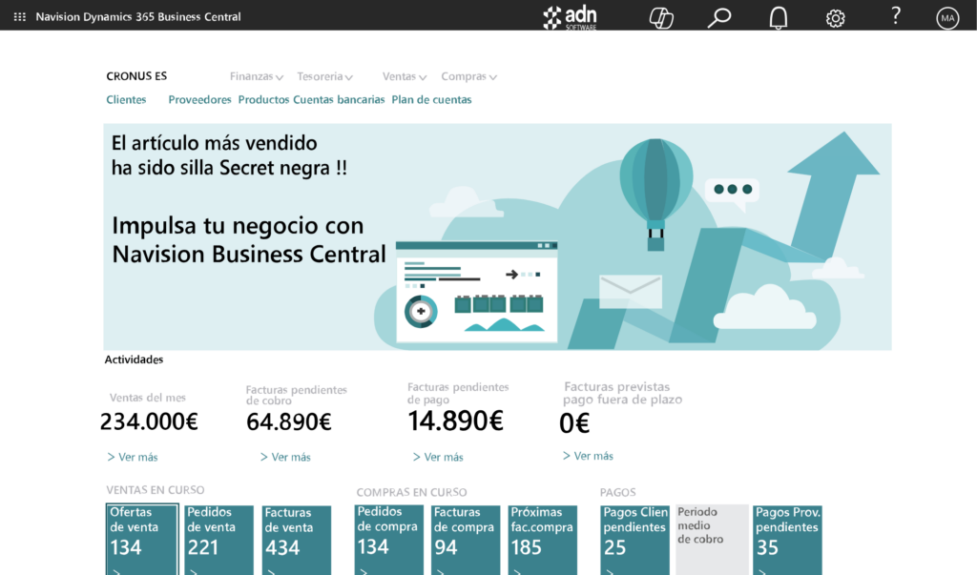
Task: Open the Proveedores link
Action: [199, 100]
